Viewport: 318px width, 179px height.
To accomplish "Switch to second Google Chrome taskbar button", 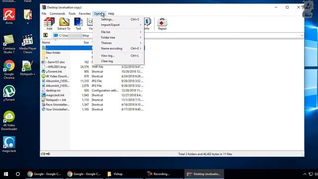I will (84, 174).
